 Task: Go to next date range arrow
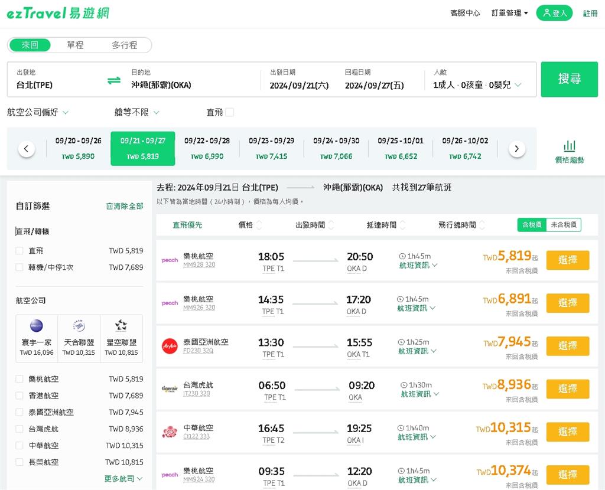[516, 149]
